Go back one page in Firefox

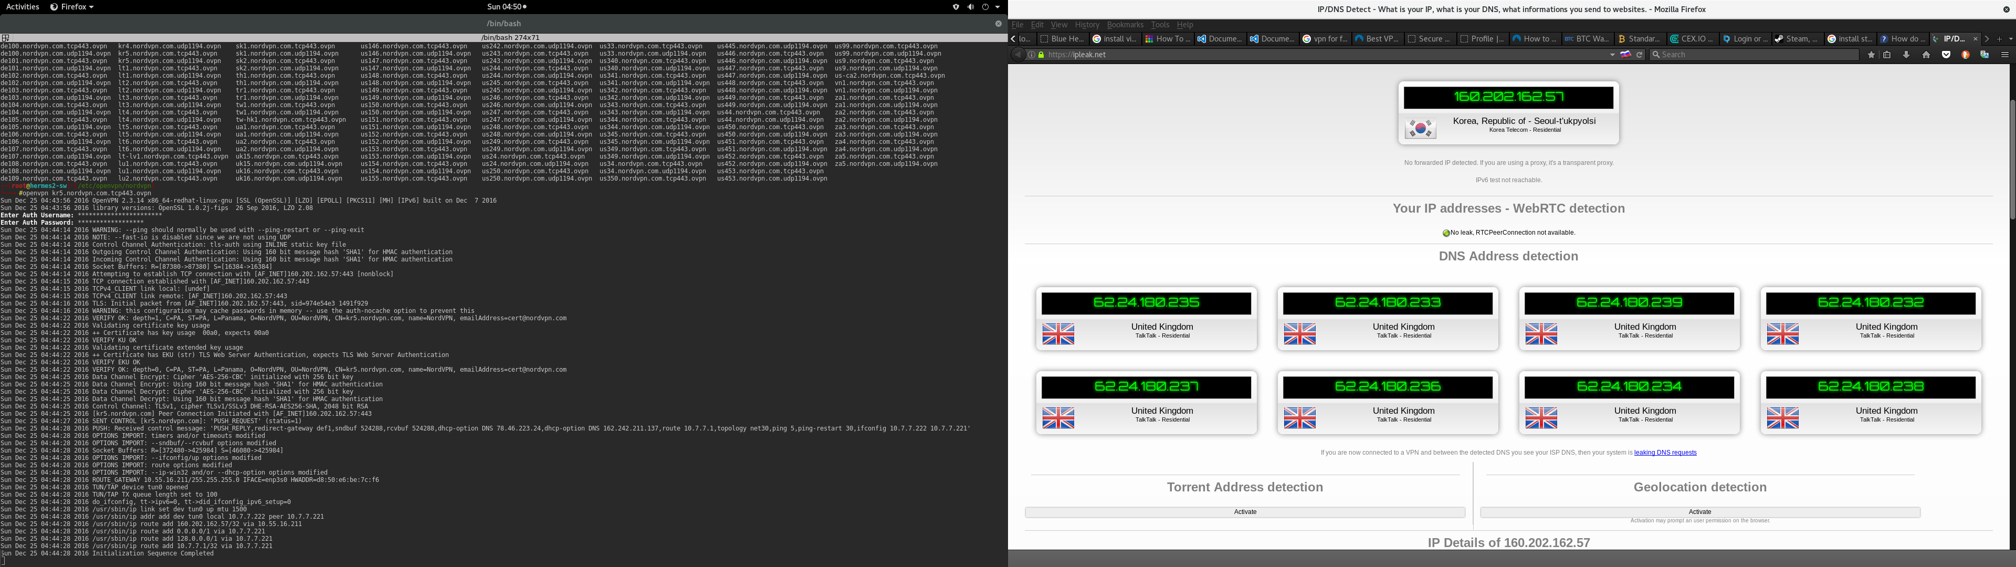coord(1017,55)
